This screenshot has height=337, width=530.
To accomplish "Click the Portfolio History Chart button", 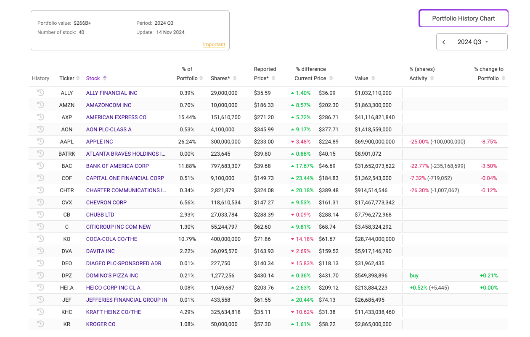I will pyautogui.click(x=464, y=18).
